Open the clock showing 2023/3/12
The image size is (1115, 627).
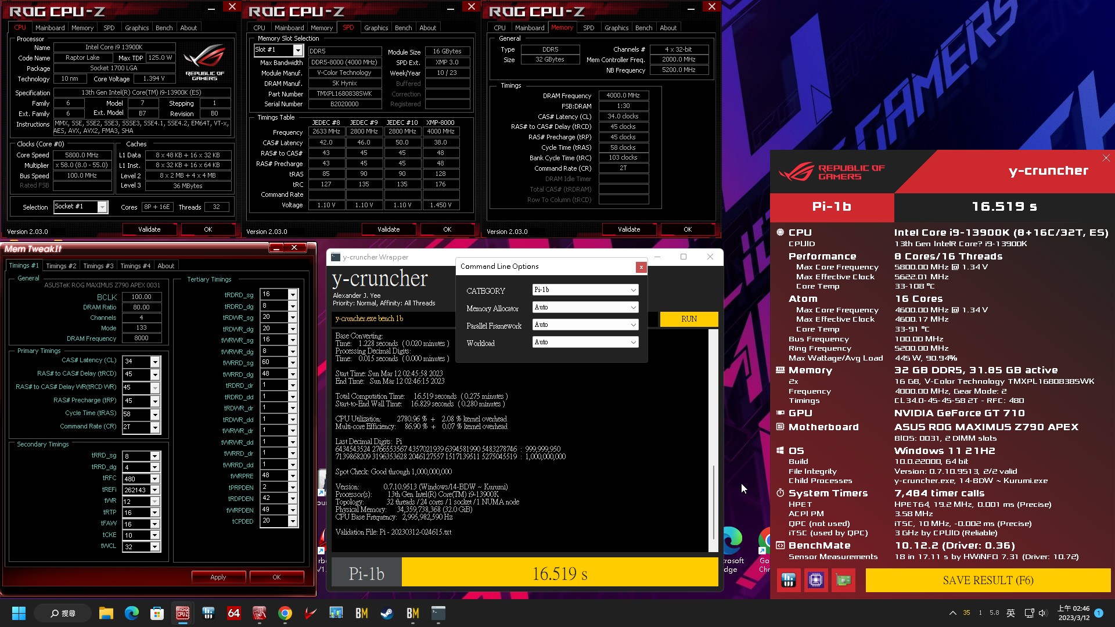(1074, 613)
